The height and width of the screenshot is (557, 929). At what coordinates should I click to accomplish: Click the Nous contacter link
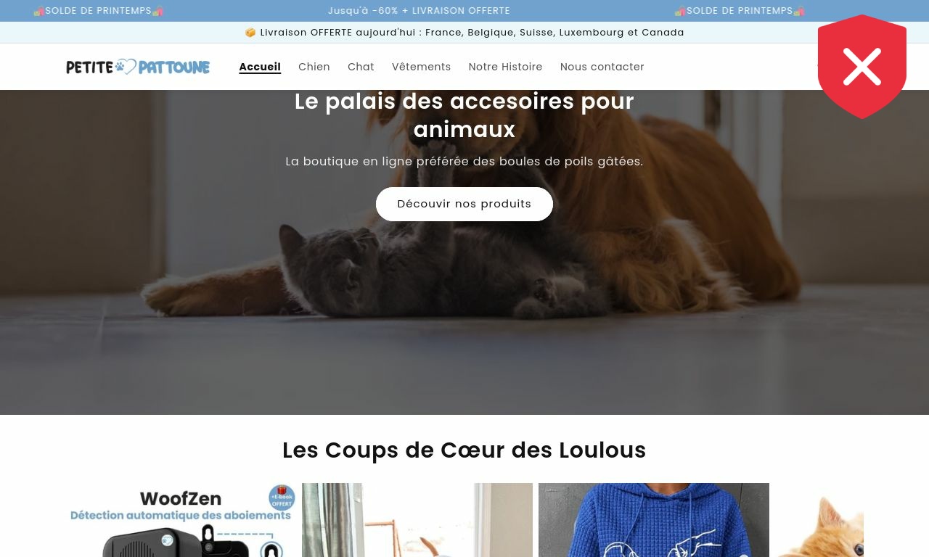click(602, 67)
